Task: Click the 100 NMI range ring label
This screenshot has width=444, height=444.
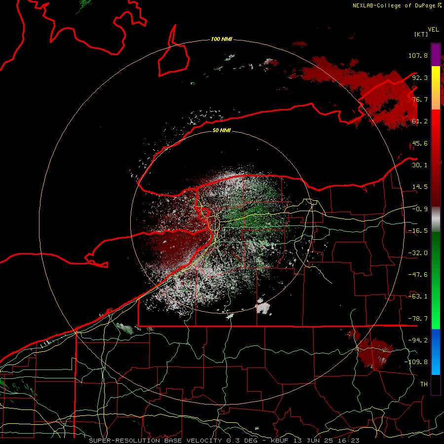Action: point(222,39)
